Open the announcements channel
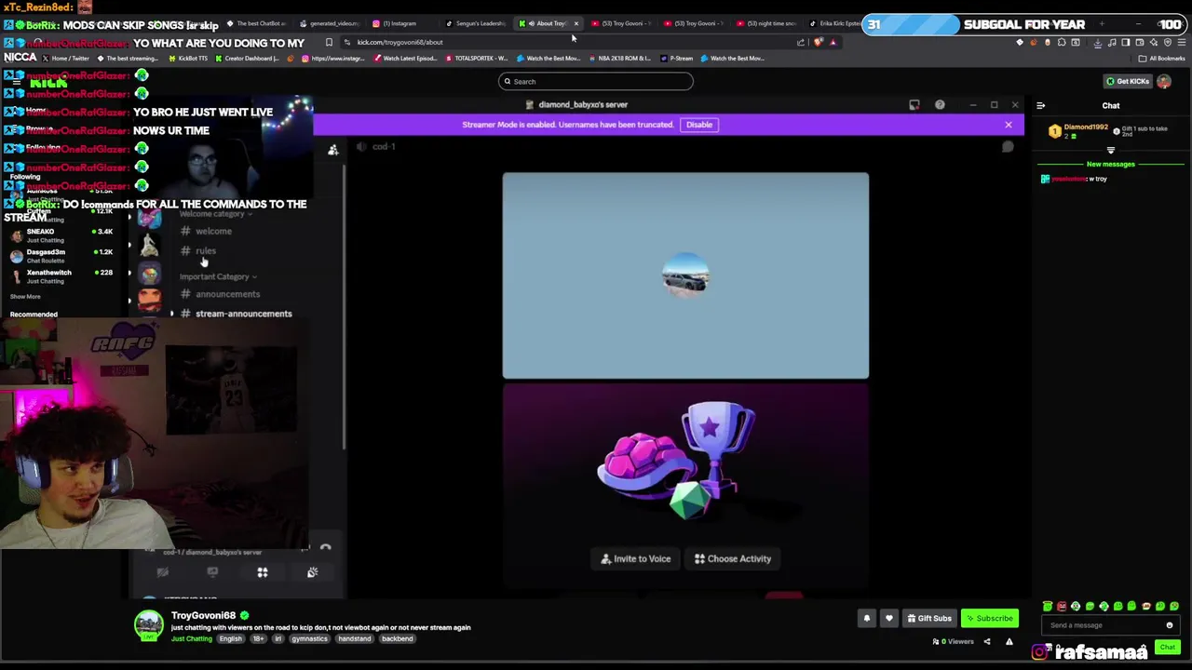 point(227,294)
